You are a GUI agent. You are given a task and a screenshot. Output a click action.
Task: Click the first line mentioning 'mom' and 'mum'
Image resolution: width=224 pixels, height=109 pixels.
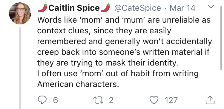click(x=124, y=20)
